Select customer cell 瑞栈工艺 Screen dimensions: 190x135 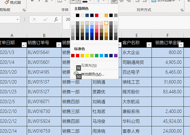[x=137, y=82]
